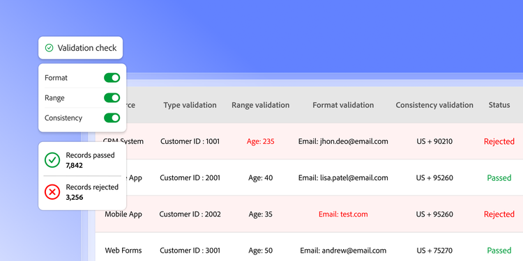The width and height of the screenshot is (523, 261).
Task: Click the red Age: 235 cell
Action: (261, 141)
